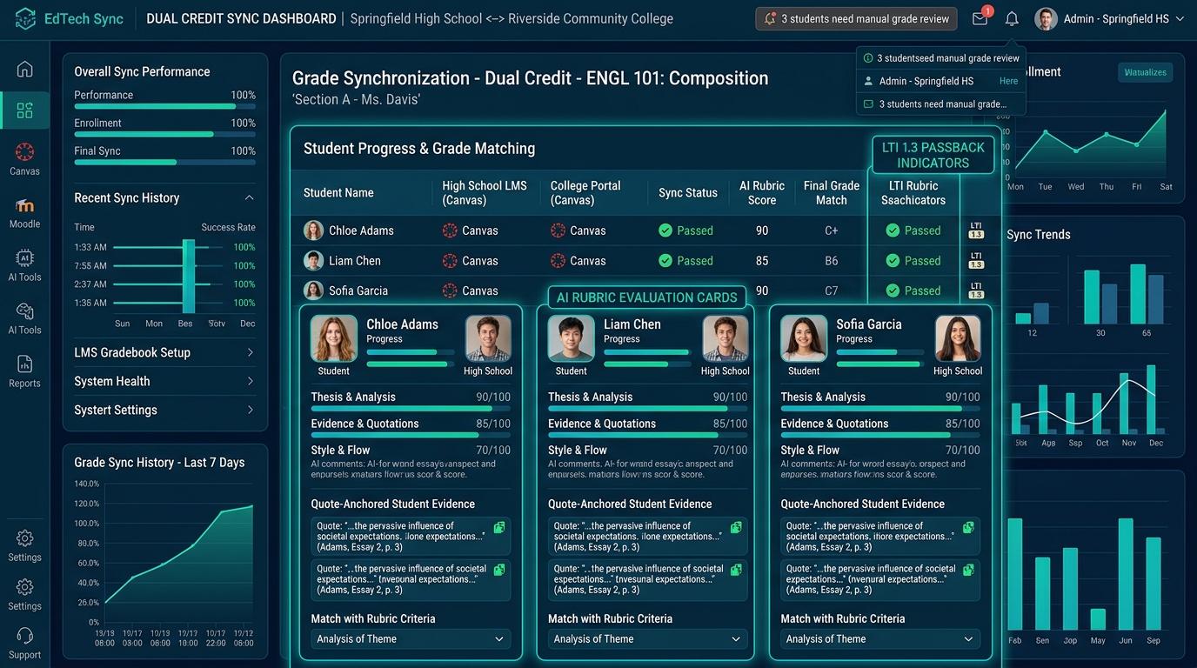Open the AI RUBRIC EVALUATION CARDS tab
The width and height of the screenshot is (1197, 668).
point(646,297)
